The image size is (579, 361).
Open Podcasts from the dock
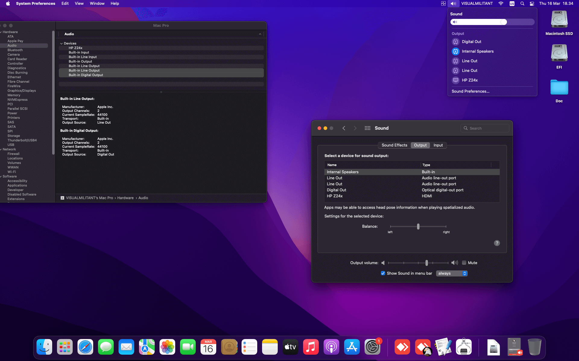pyautogui.click(x=331, y=347)
